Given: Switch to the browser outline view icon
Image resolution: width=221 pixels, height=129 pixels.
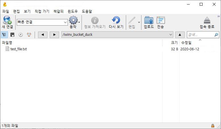Looking at the screenshot, I should click(x=4, y=35).
